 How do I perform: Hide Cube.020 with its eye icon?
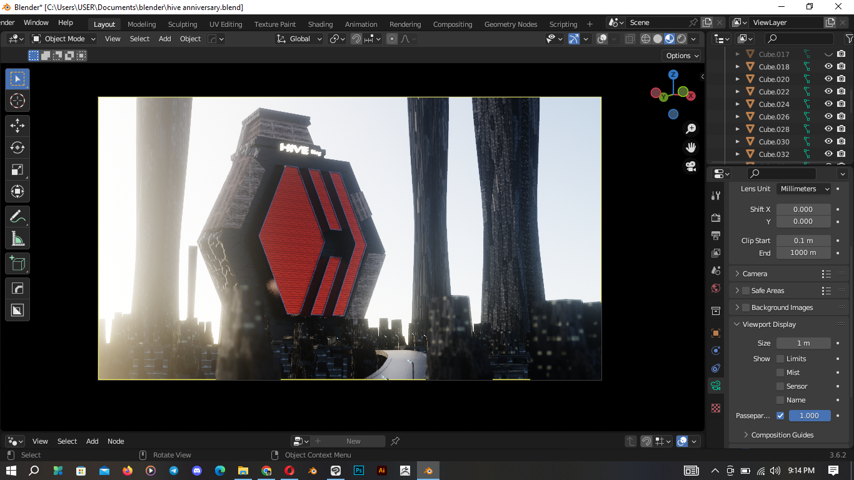coord(828,79)
